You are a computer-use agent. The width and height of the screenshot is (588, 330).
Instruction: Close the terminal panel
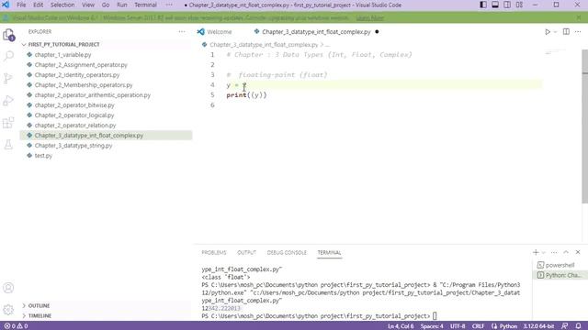click(x=578, y=253)
